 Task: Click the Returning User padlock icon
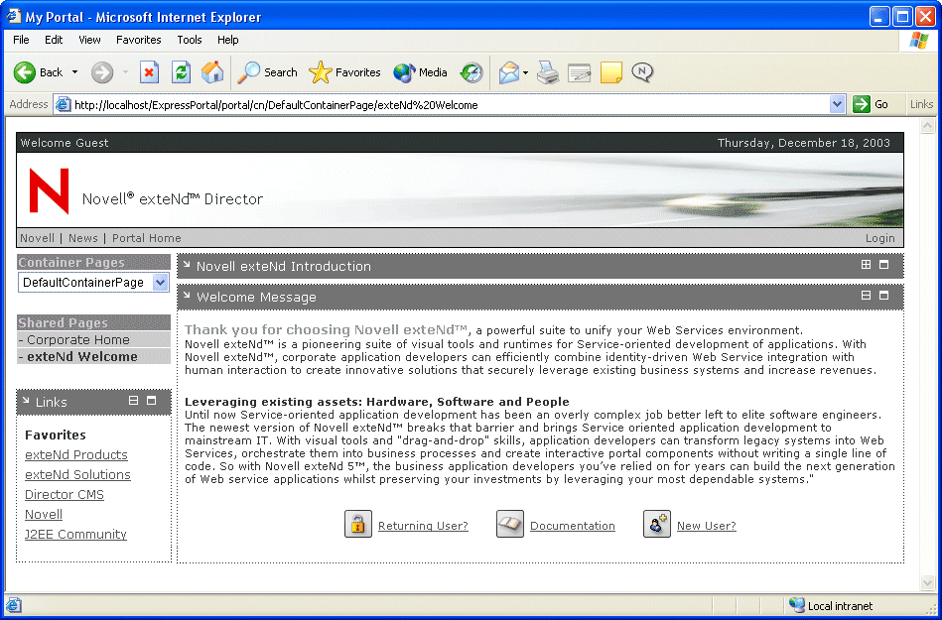pos(357,524)
